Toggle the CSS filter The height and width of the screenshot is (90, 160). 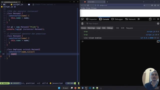pos(117,28)
